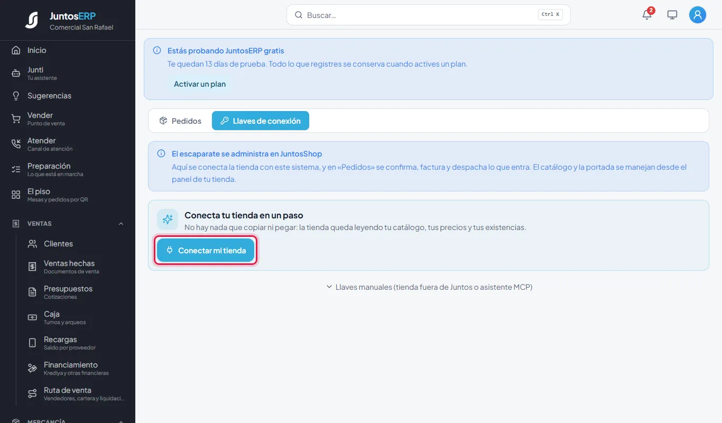This screenshot has height=423, width=722.
Task: Click the Junti assistant robot icon
Action: point(16,73)
